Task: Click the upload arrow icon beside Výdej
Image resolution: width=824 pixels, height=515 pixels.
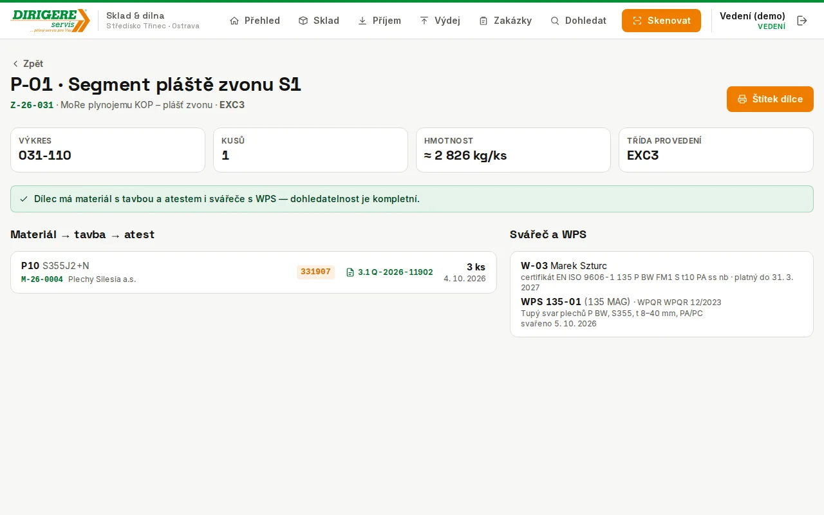Action: click(424, 21)
